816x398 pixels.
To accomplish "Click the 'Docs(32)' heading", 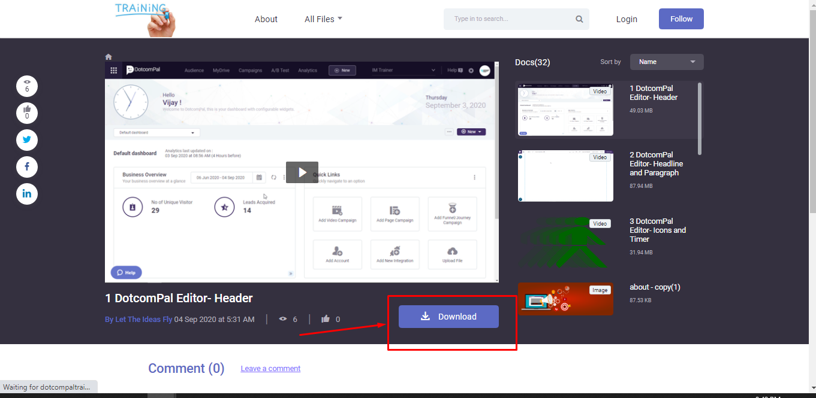I will click(x=532, y=62).
